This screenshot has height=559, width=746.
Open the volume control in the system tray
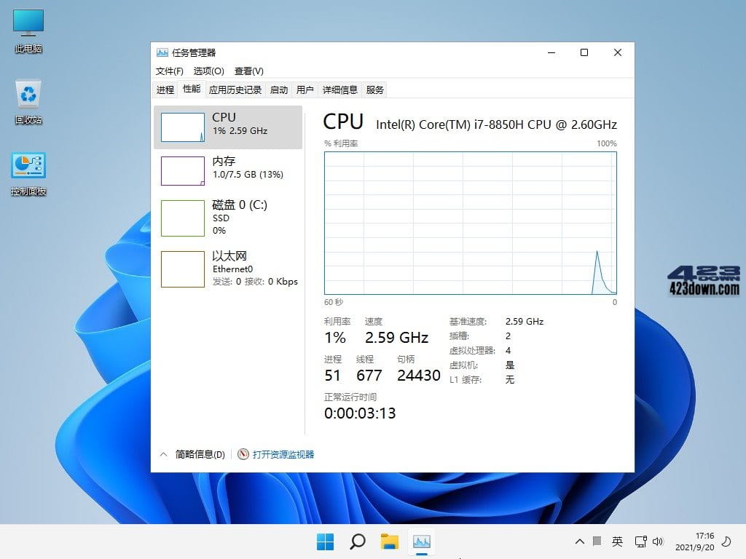pyautogui.click(x=659, y=542)
